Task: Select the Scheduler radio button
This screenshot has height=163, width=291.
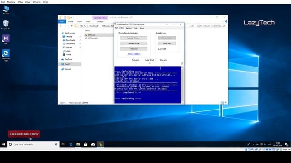Action: pos(163,63)
